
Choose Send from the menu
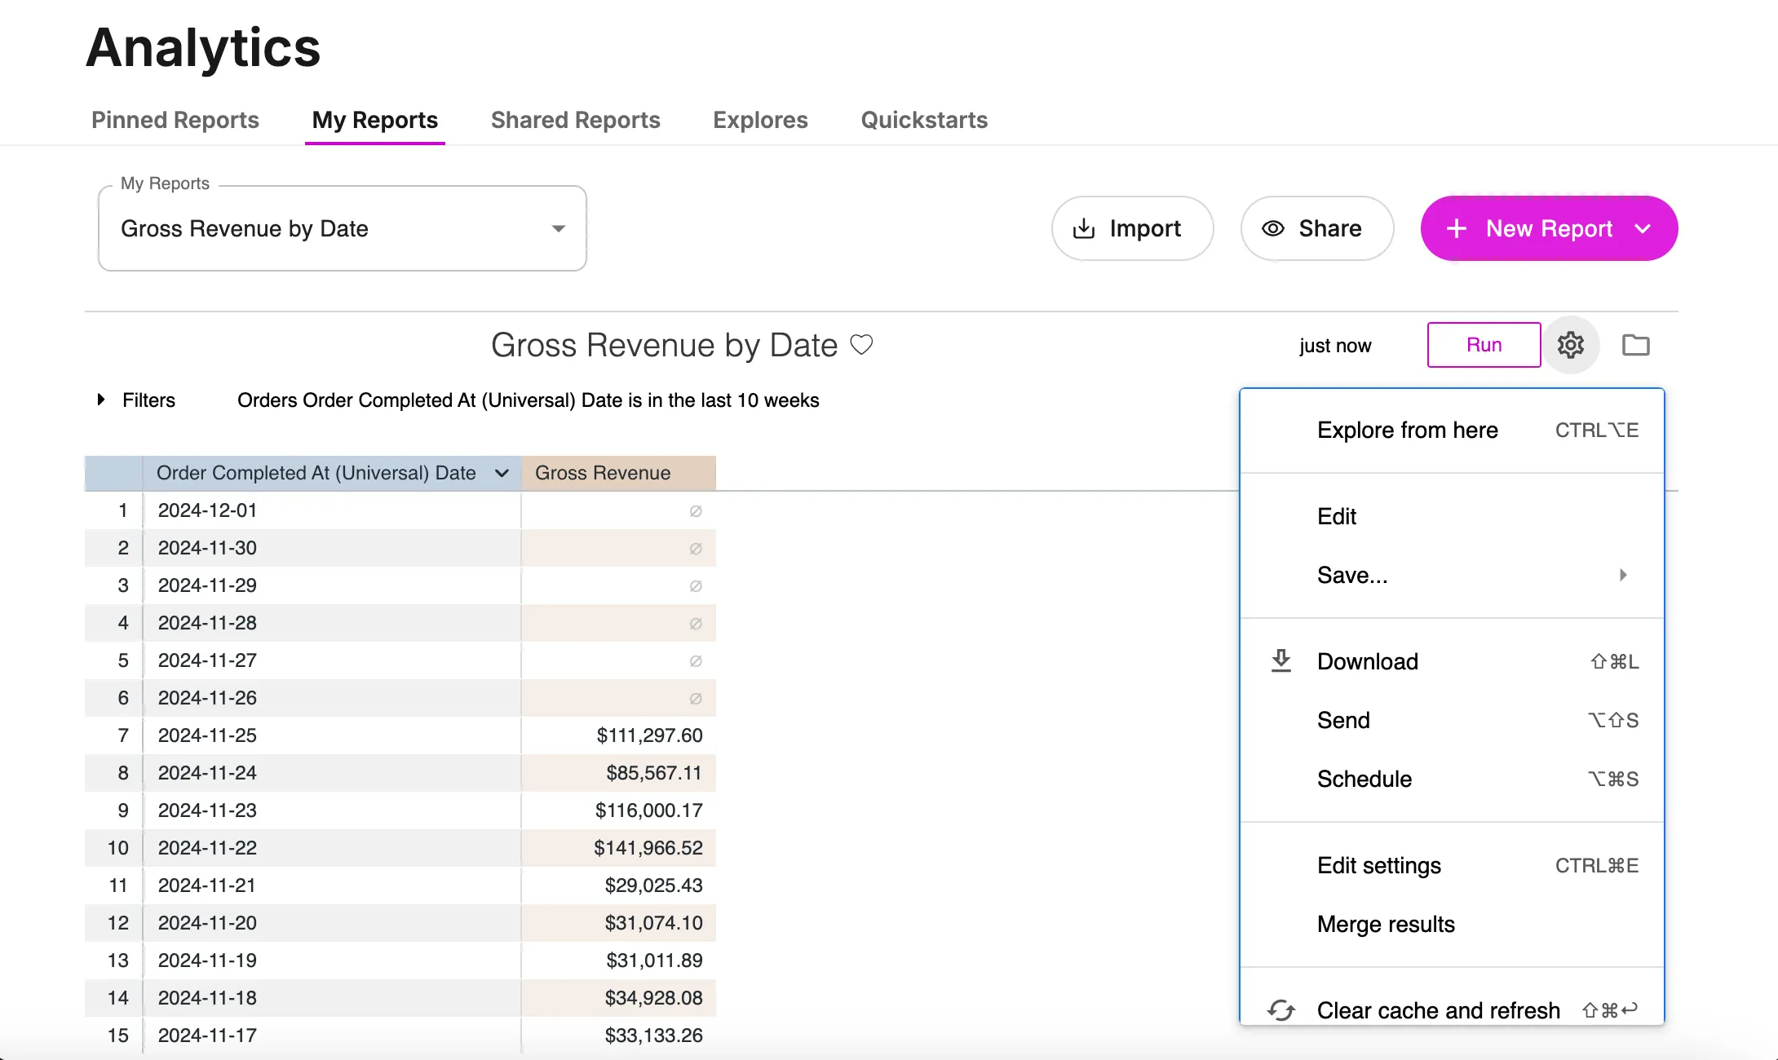tap(1452, 720)
